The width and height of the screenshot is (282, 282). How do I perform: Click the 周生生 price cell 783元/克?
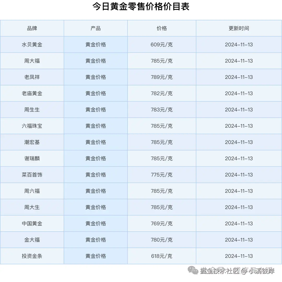pyautogui.click(x=161, y=109)
